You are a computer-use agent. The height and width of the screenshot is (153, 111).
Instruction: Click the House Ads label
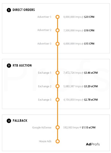[x=45, y=141]
